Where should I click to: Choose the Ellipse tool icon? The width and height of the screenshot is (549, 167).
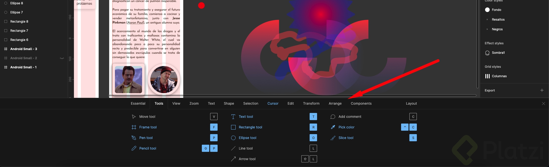coord(233,138)
